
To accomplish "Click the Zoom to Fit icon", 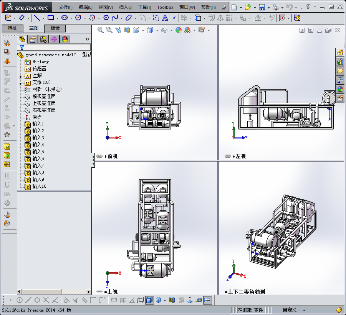I will point(101,30).
